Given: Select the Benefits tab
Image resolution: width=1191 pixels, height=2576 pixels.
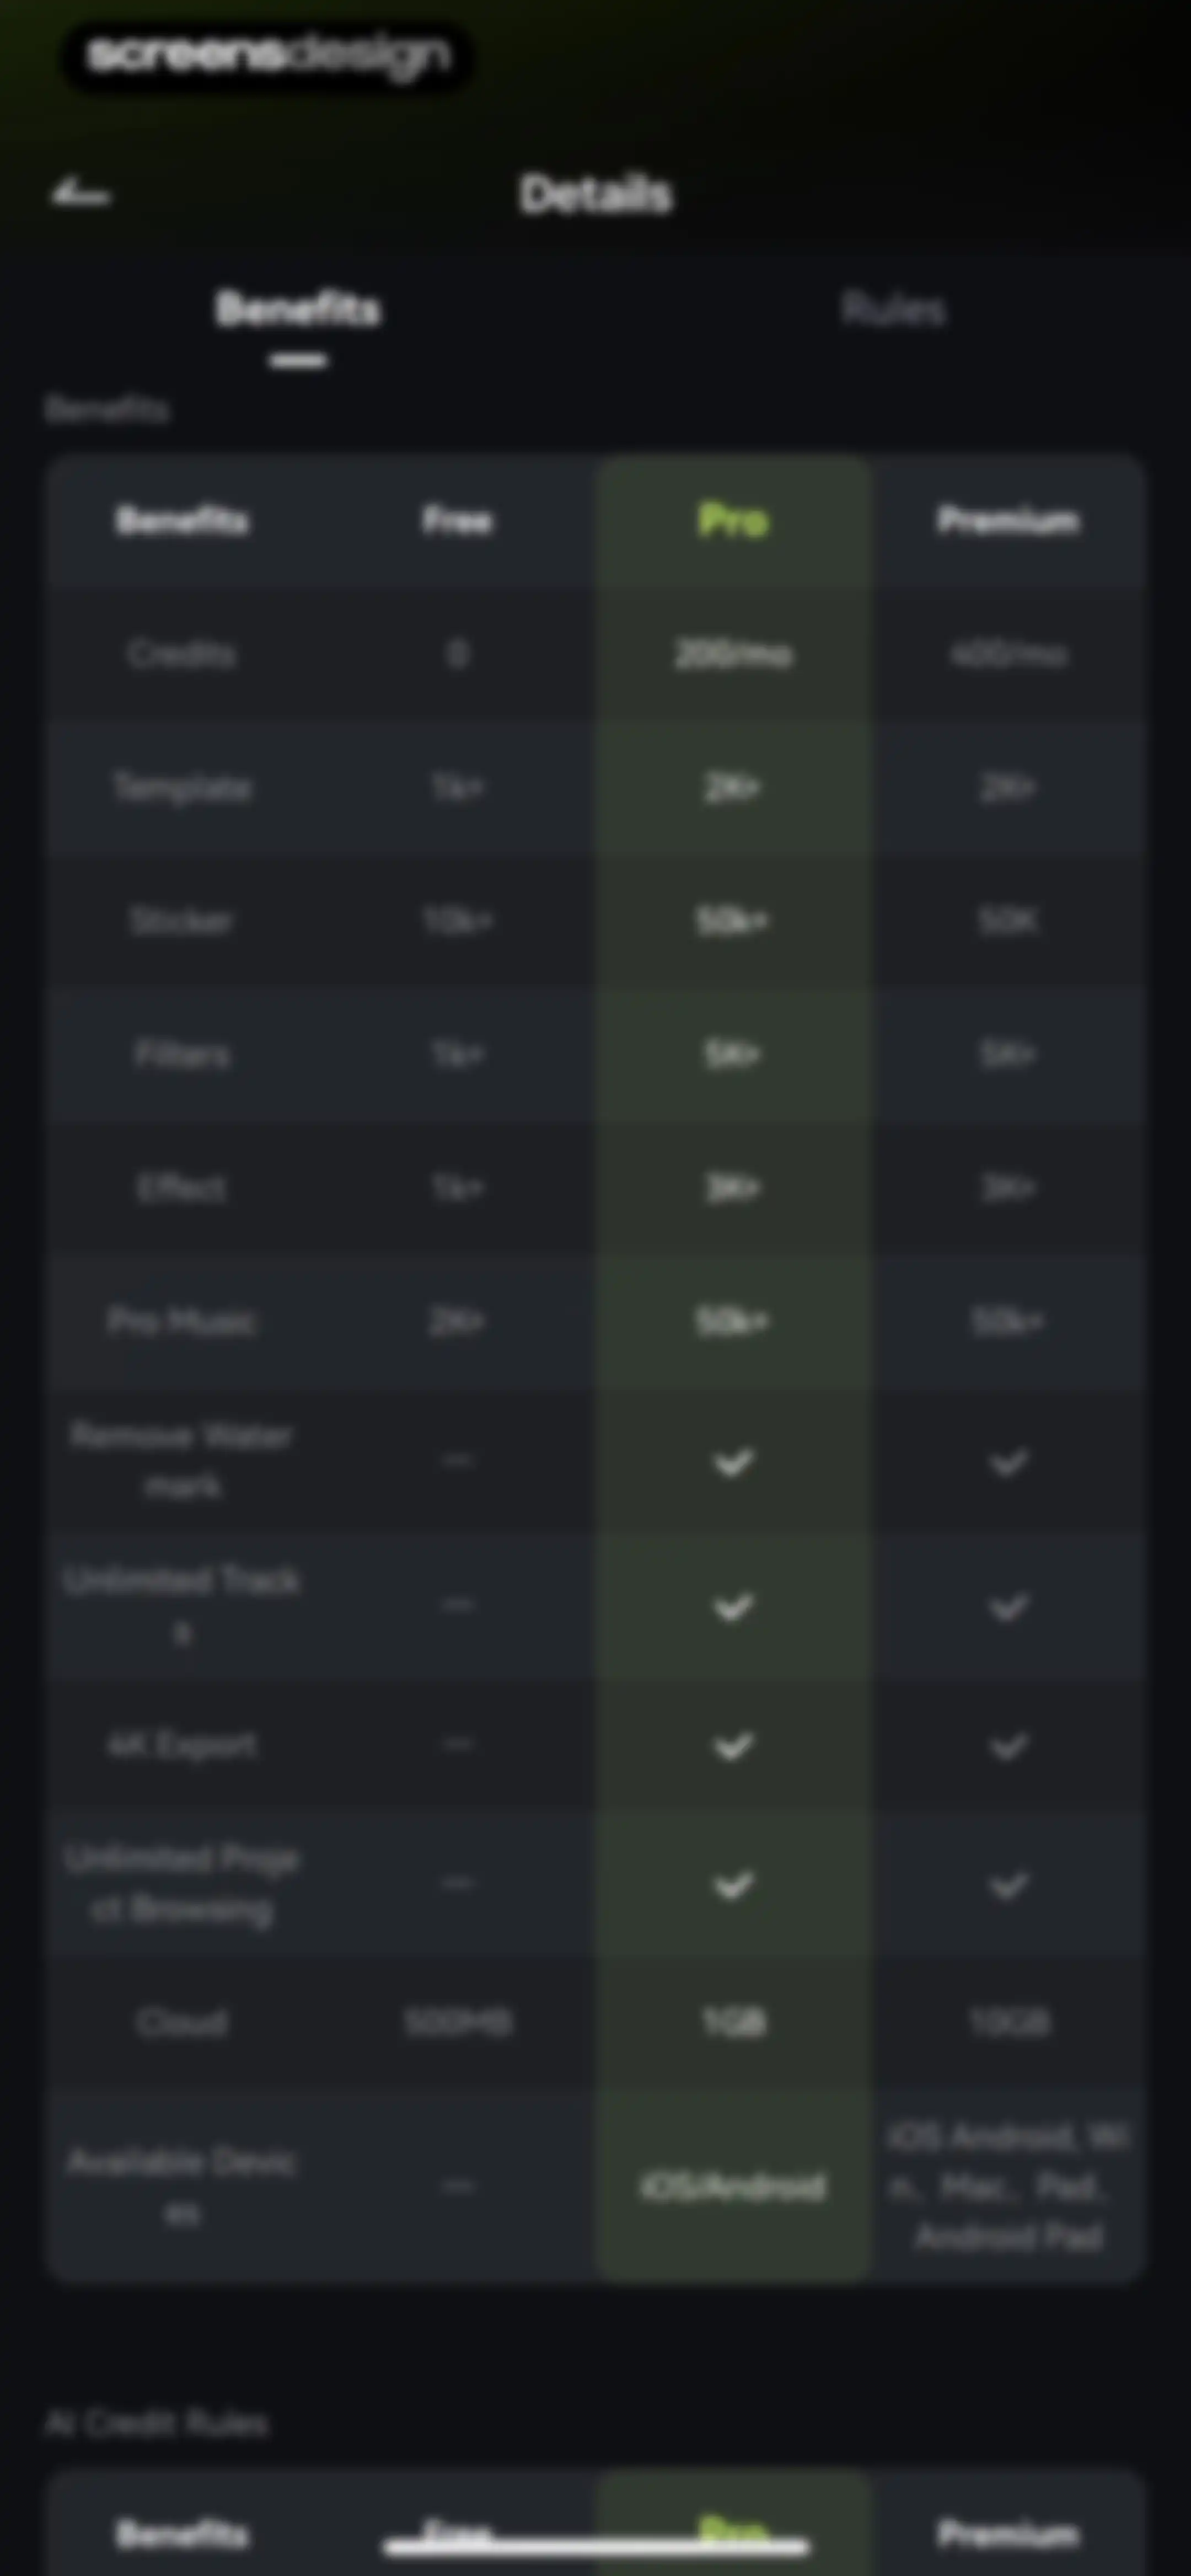Looking at the screenshot, I should [297, 309].
